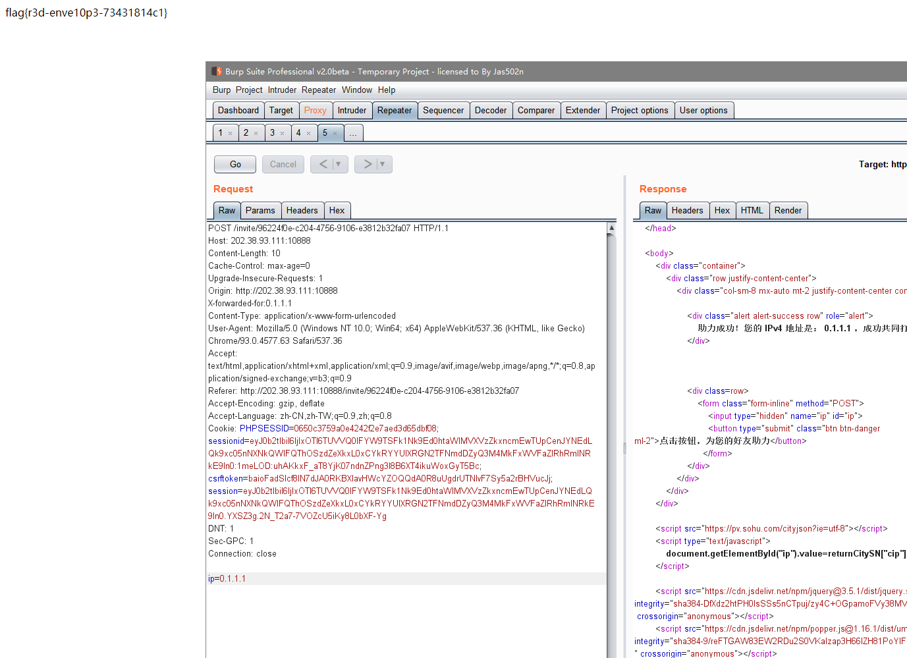
Task: Click the Target: http label
Action: pyautogui.click(x=883, y=164)
